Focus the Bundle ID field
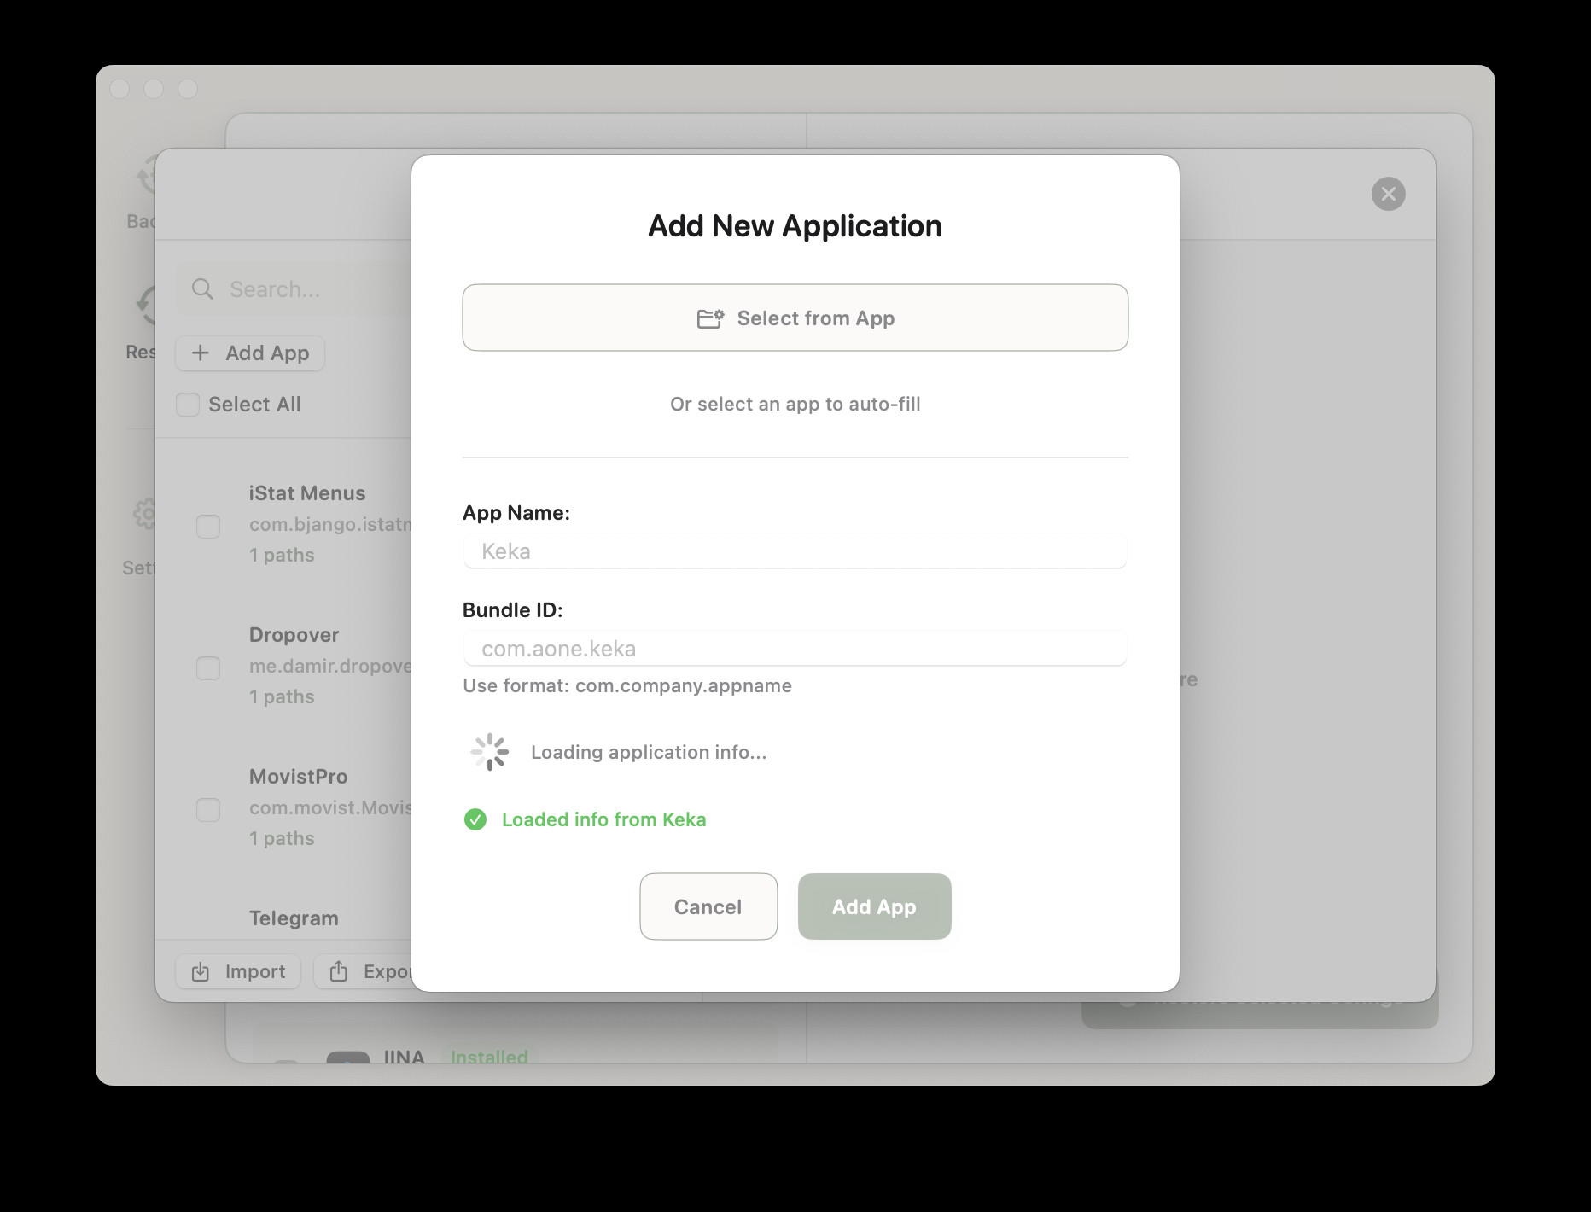Image resolution: width=1591 pixels, height=1212 pixels. pos(795,649)
